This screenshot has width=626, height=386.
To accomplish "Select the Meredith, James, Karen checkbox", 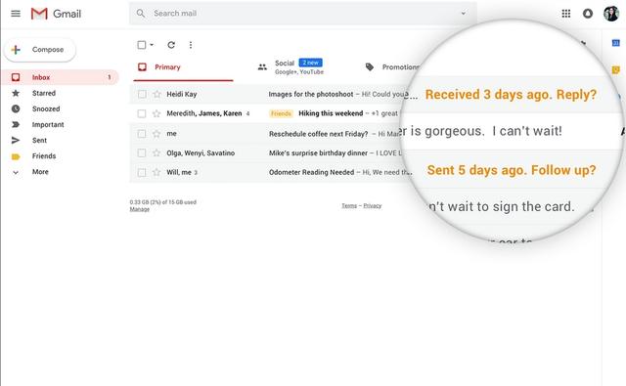I will click(142, 113).
